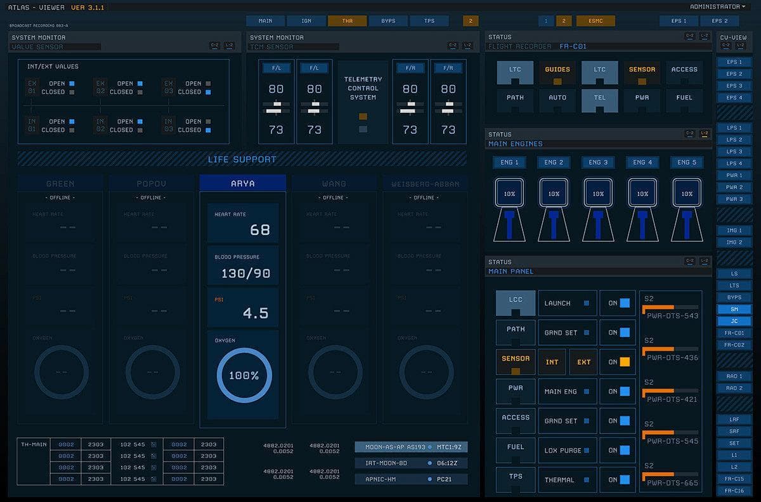Click the status dot beside MOON-AS-AP AS193
Image resolution: width=761 pixels, height=502 pixels.
pyautogui.click(x=429, y=447)
